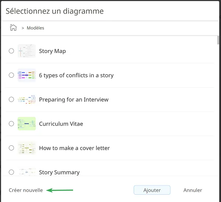Click the Story Summary thumbnail
Screen dimensions: 221x202
click(27, 171)
